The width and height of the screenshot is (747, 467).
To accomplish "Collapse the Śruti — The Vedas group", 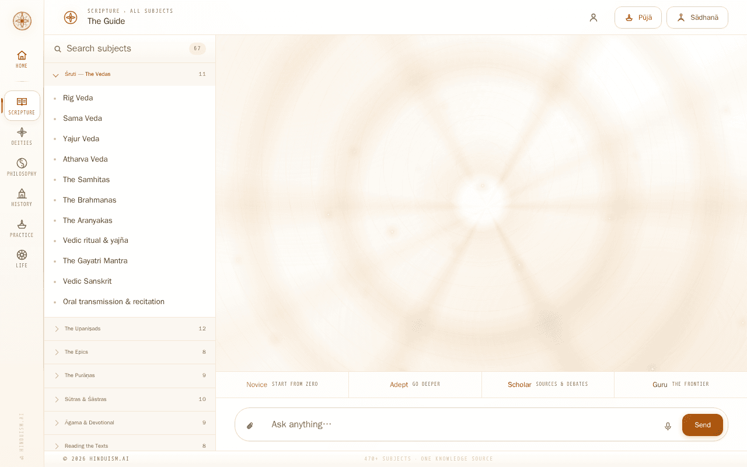I will pos(130,74).
